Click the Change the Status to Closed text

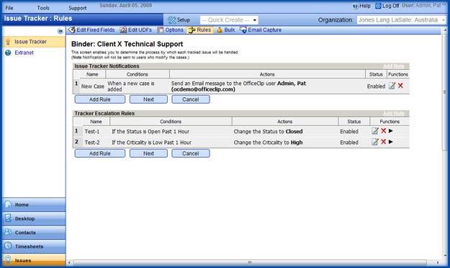[x=268, y=132]
